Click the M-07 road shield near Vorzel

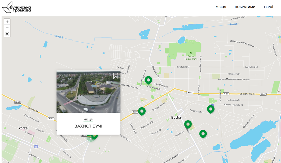tap(18, 102)
